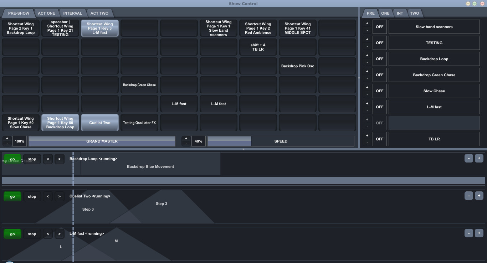Go to previous step in Cuelist Two
The height and width of the screenshot is (263, 487).
pyautogui.click(x=48, y=196)
